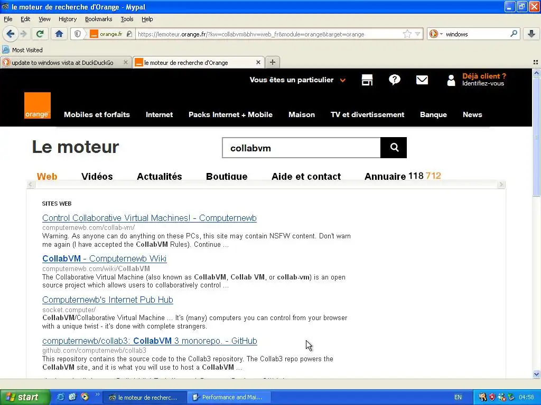541x405 pixels.
Task: Click the Orange logo
Action: pos(38,105)
